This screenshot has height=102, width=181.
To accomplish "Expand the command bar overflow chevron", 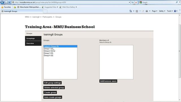I will tap(180, 10).
